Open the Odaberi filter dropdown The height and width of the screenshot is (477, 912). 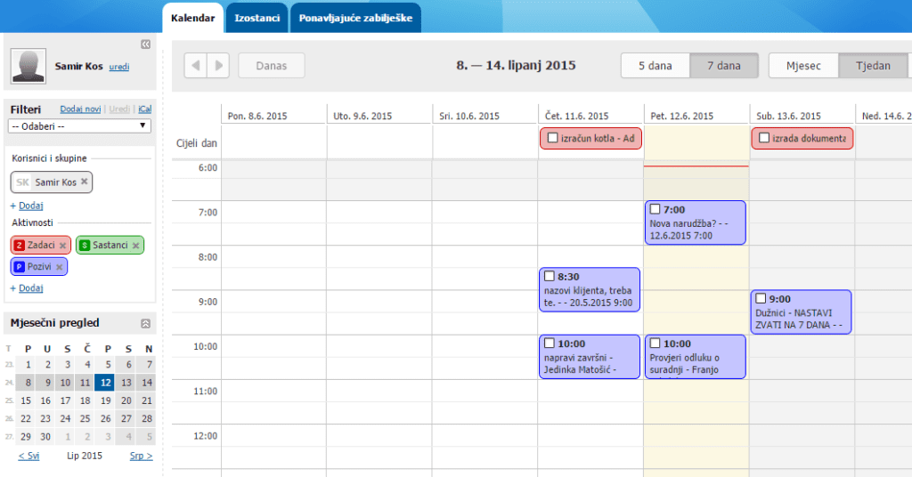[79, 125]
